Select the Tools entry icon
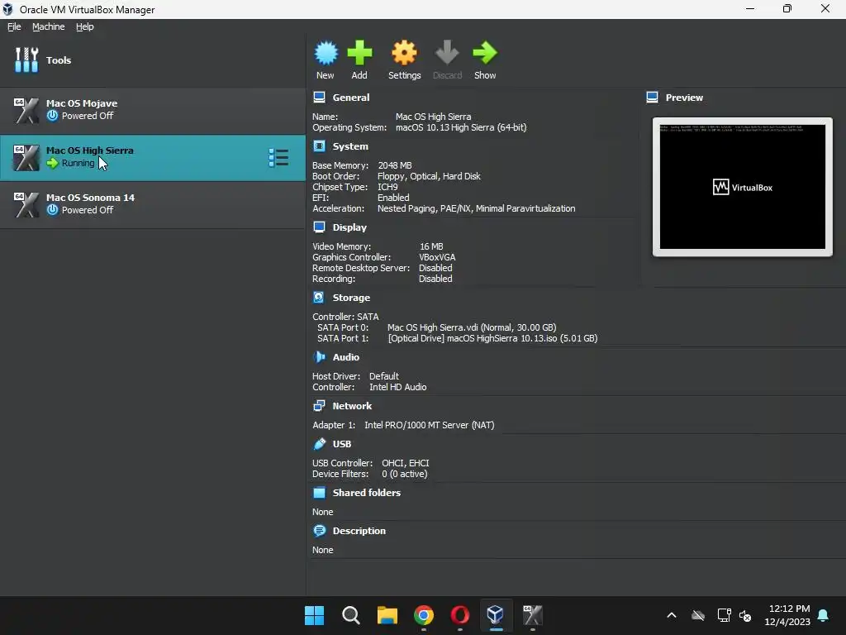Viewport: 846px width, 635px height. point(26,60)
